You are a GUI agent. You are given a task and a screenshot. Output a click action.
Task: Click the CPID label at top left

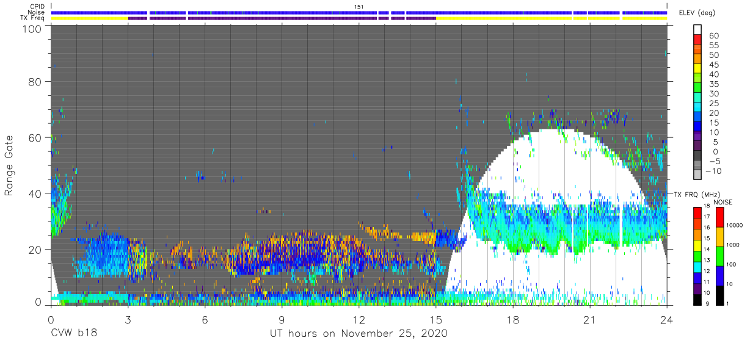pyautogui.click(x=38, y=7)
